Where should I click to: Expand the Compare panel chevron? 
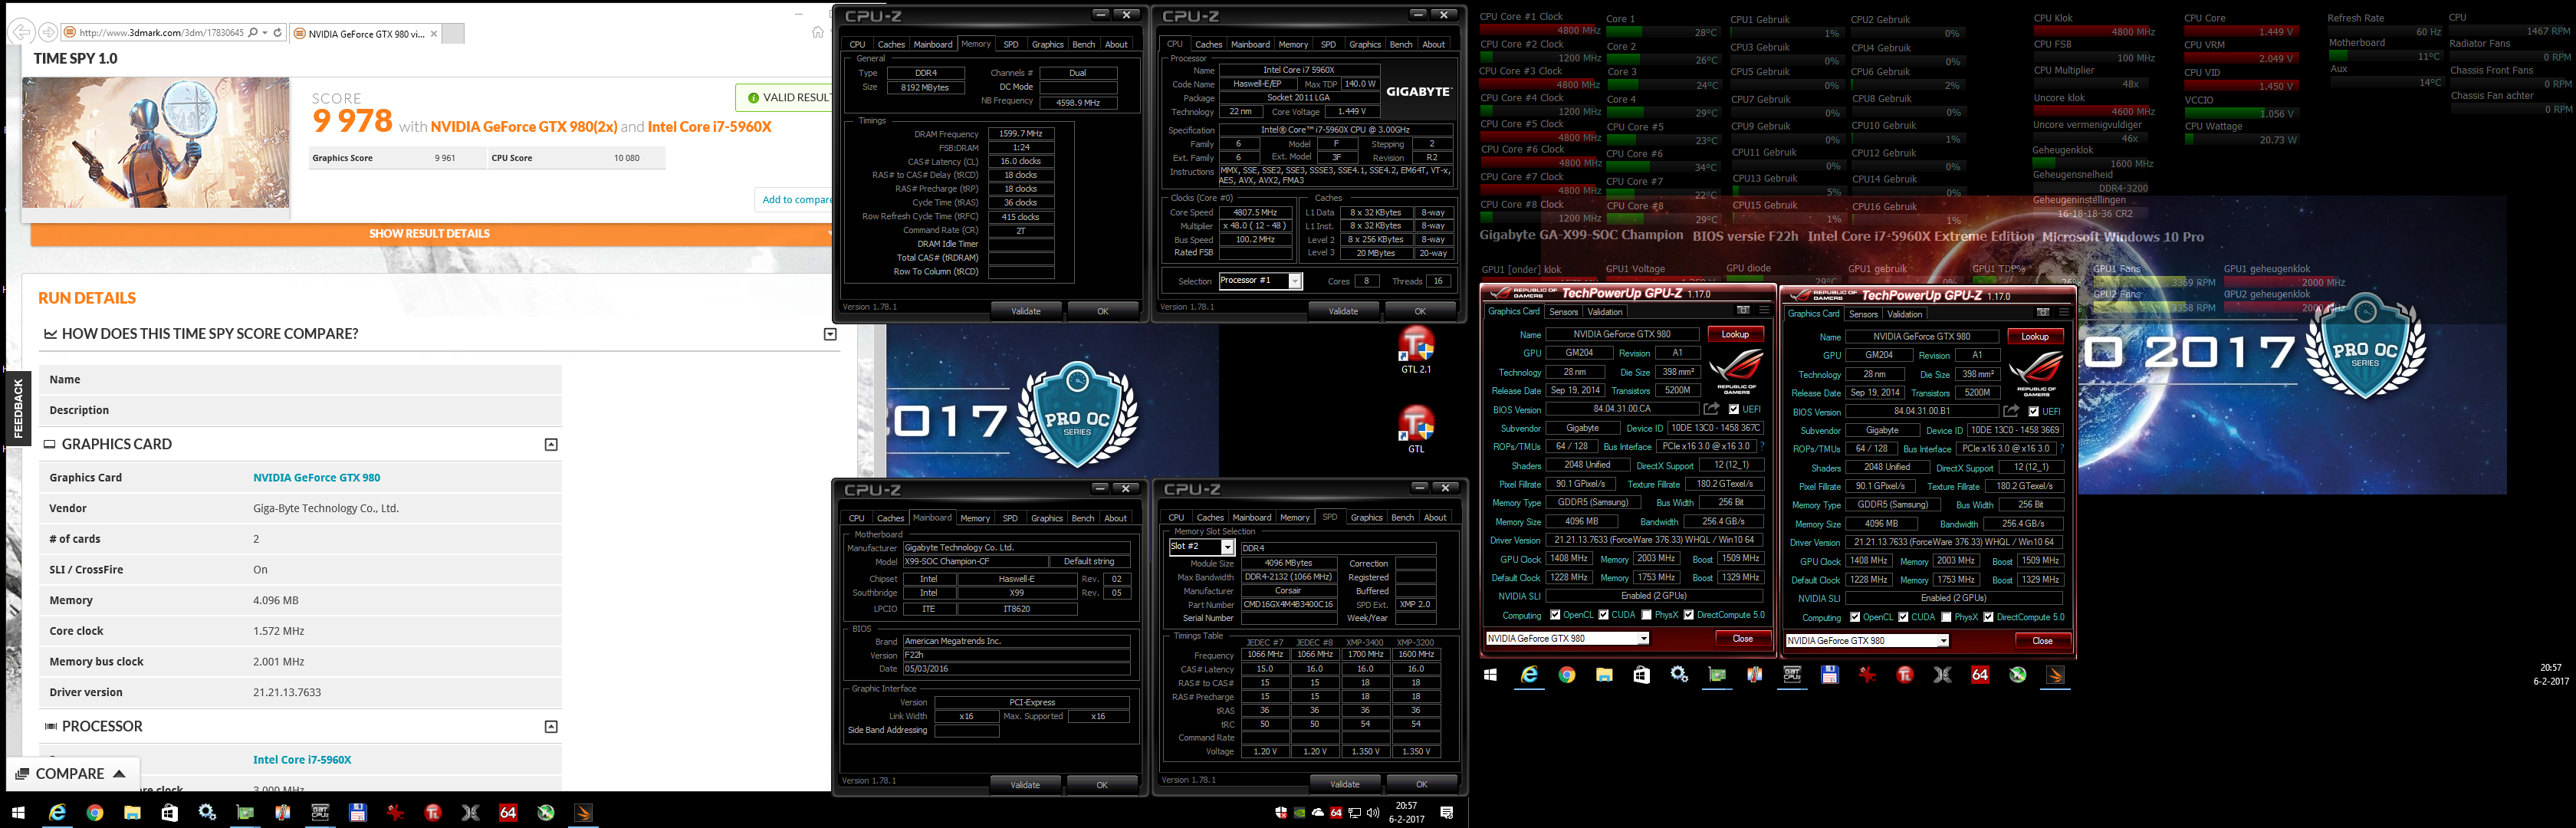(x=119, y=773)
